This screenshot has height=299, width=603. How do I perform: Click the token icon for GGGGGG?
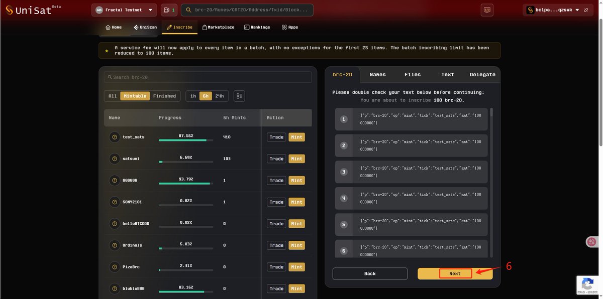(114, 180)
